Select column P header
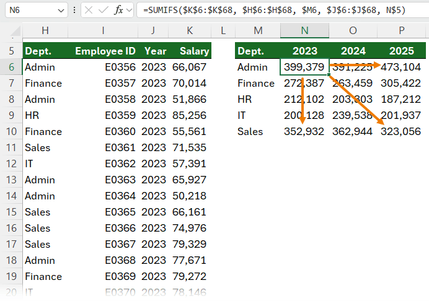Viewport: 429px width, 301px height. pos(401,30)
